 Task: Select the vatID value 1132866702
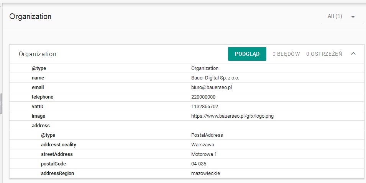pyautogui.click(x=205, y=107)
